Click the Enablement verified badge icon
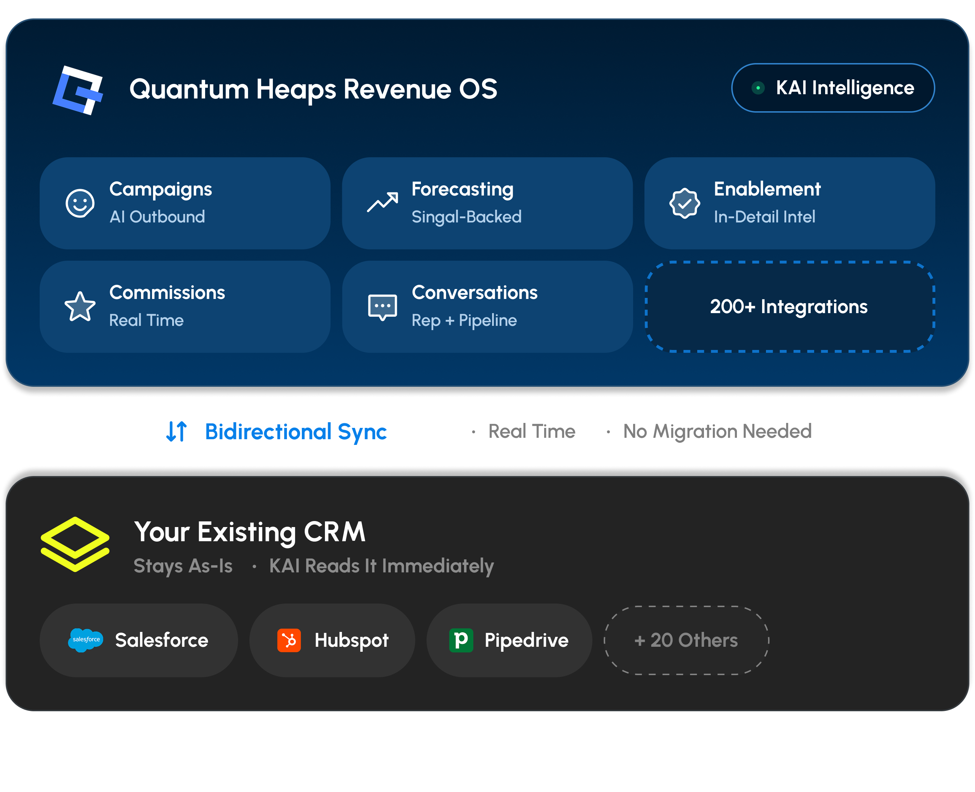Viewport: 975px width, 792px height. coord(684,203)
